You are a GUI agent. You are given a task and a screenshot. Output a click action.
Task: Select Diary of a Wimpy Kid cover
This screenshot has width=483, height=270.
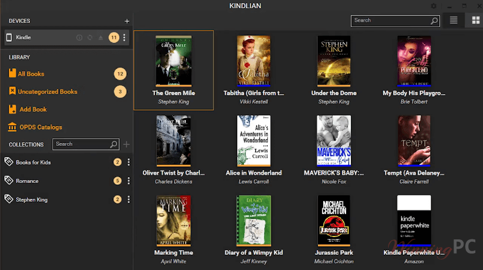[254, 221]
